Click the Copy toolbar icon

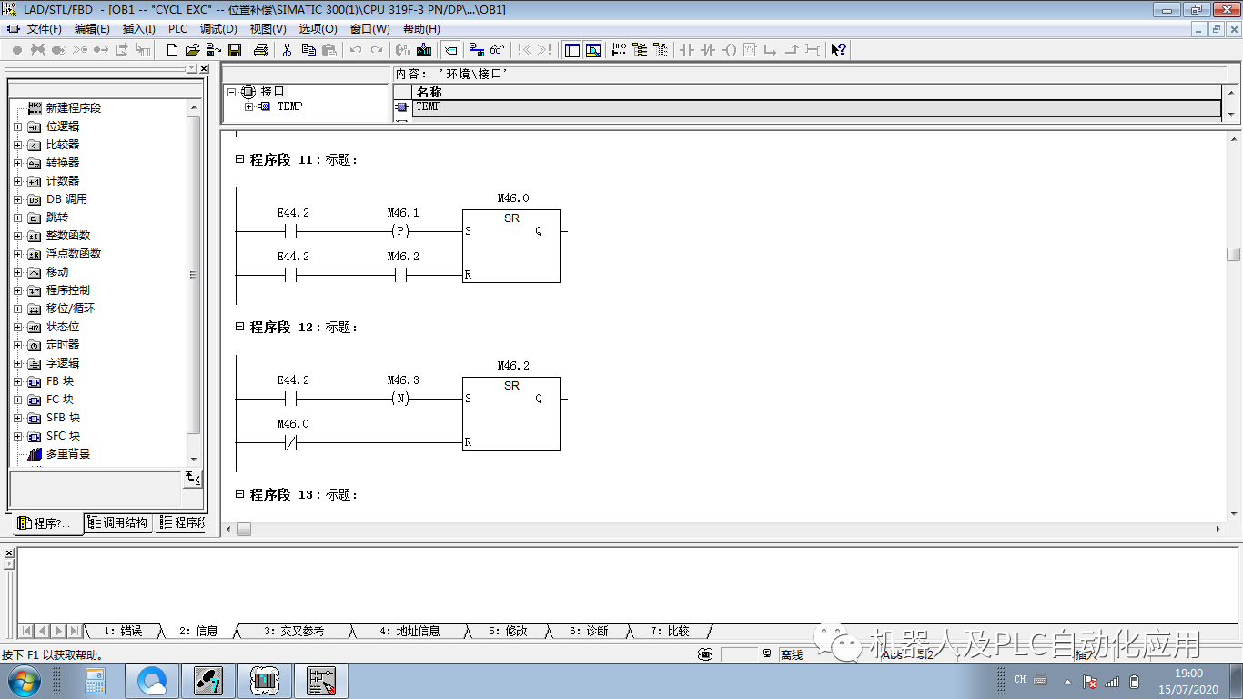pyautogui.click(x=308, y=50)
